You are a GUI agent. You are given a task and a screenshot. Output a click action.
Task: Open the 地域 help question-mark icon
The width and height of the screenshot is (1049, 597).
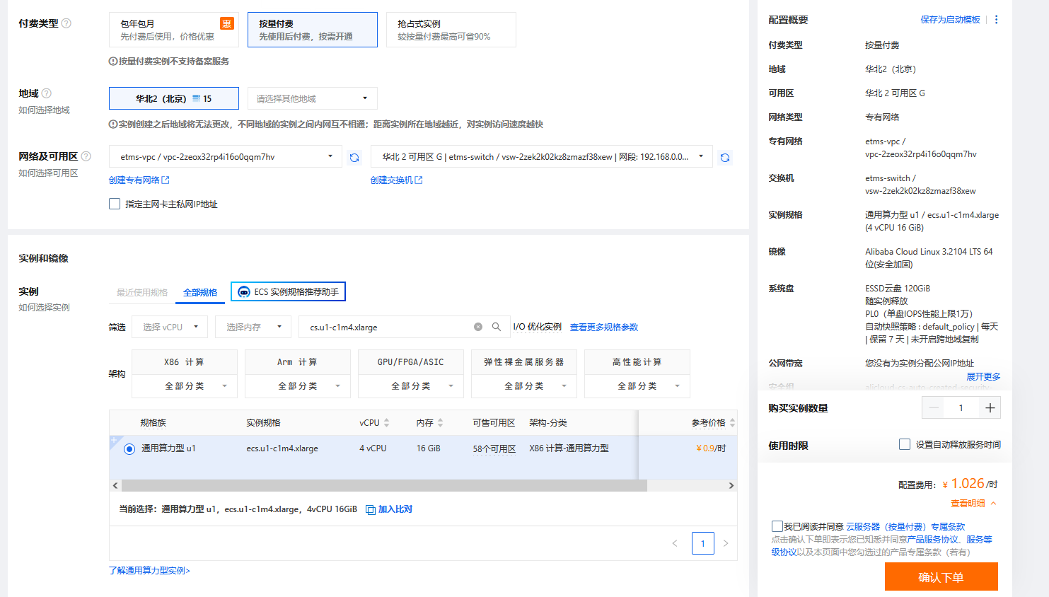47,93
